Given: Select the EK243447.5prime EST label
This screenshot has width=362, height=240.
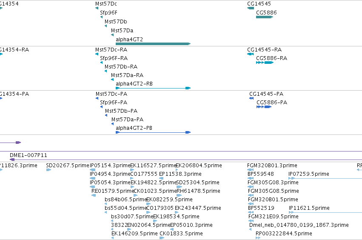Looking at the screenshot, I should coord(198,208).
